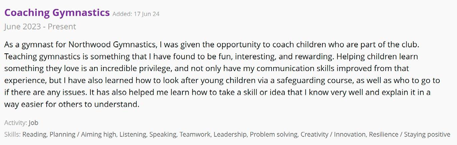Click the Activity label
457x145 pixels.
[x=16, y=123]
